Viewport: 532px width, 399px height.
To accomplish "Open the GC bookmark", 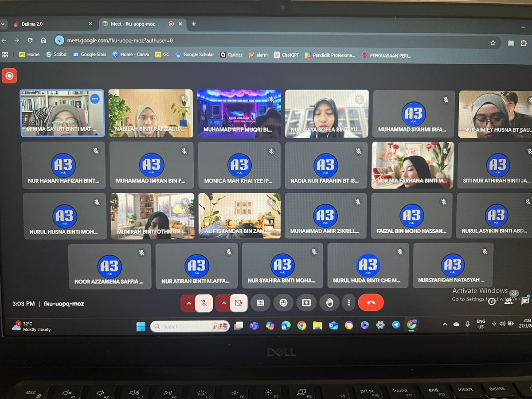I will click(x=162, y=55).
